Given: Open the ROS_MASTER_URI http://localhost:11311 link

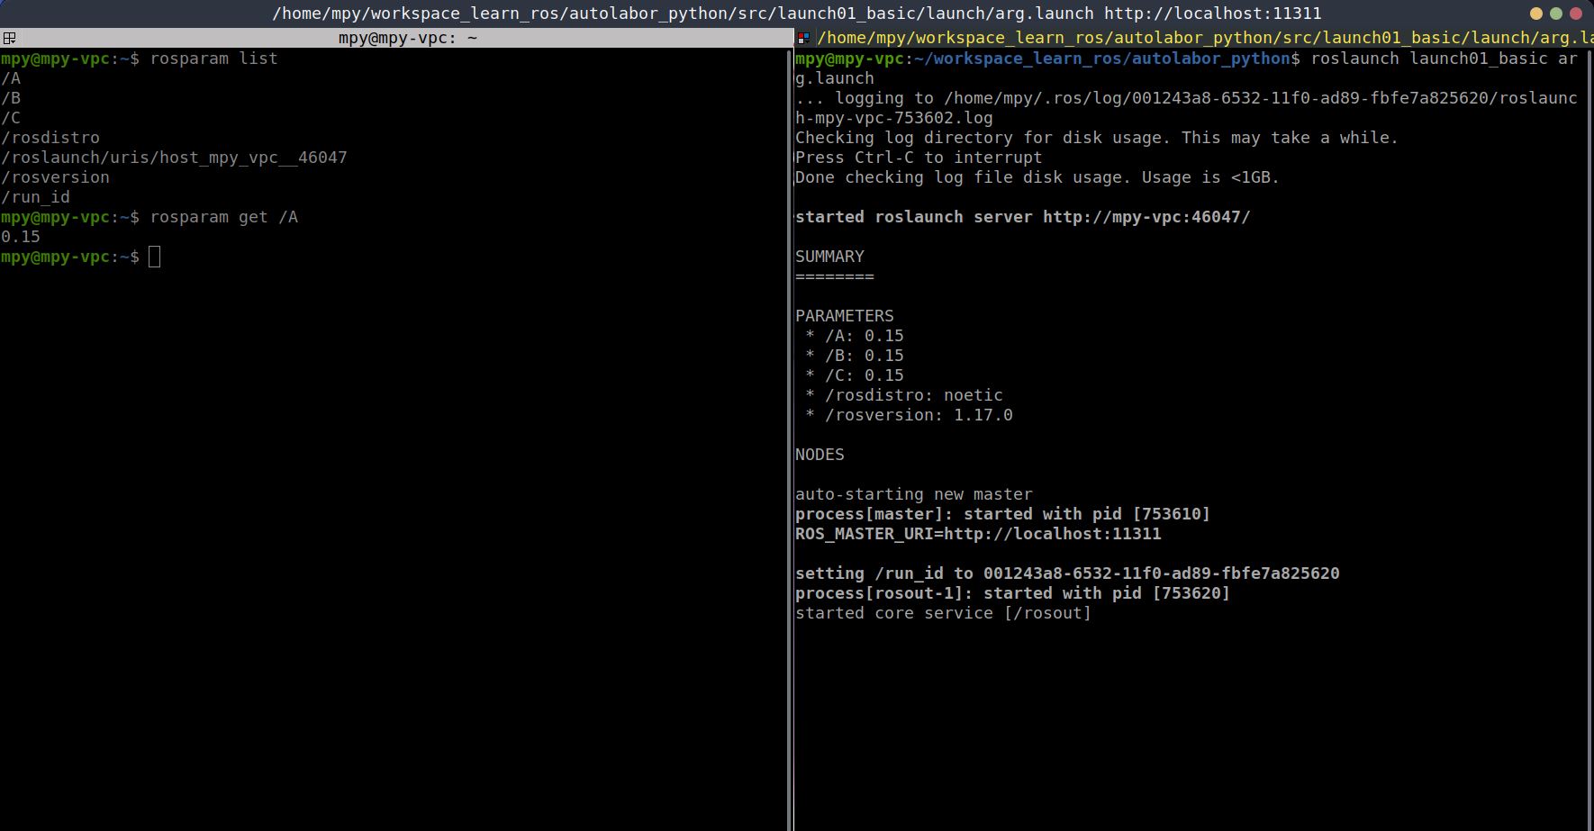Looking at the screenshot, I should (x=1052, y=534).
